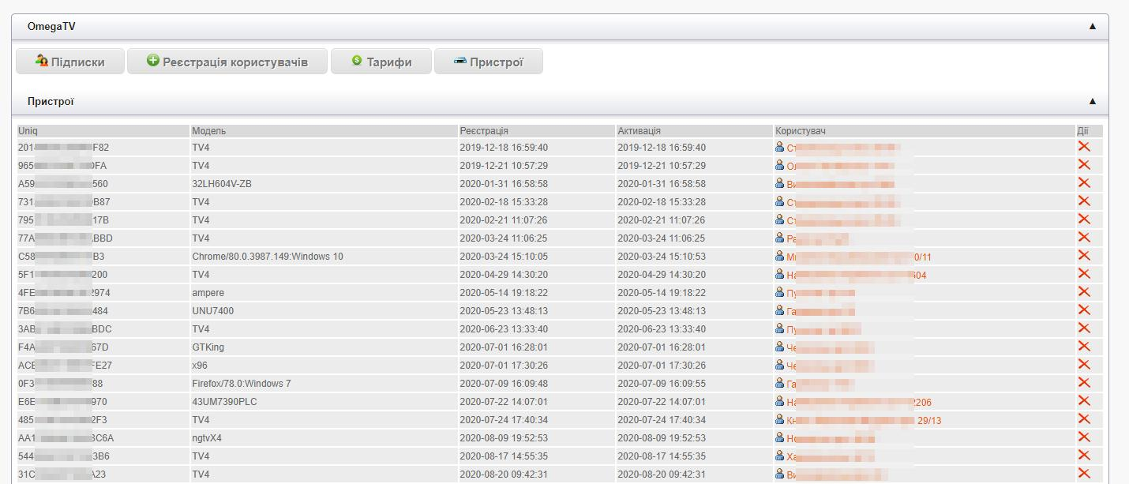Delete the 43UM7390PLC device
This screenshot has height=484, width=1129.
point(1084,401)
